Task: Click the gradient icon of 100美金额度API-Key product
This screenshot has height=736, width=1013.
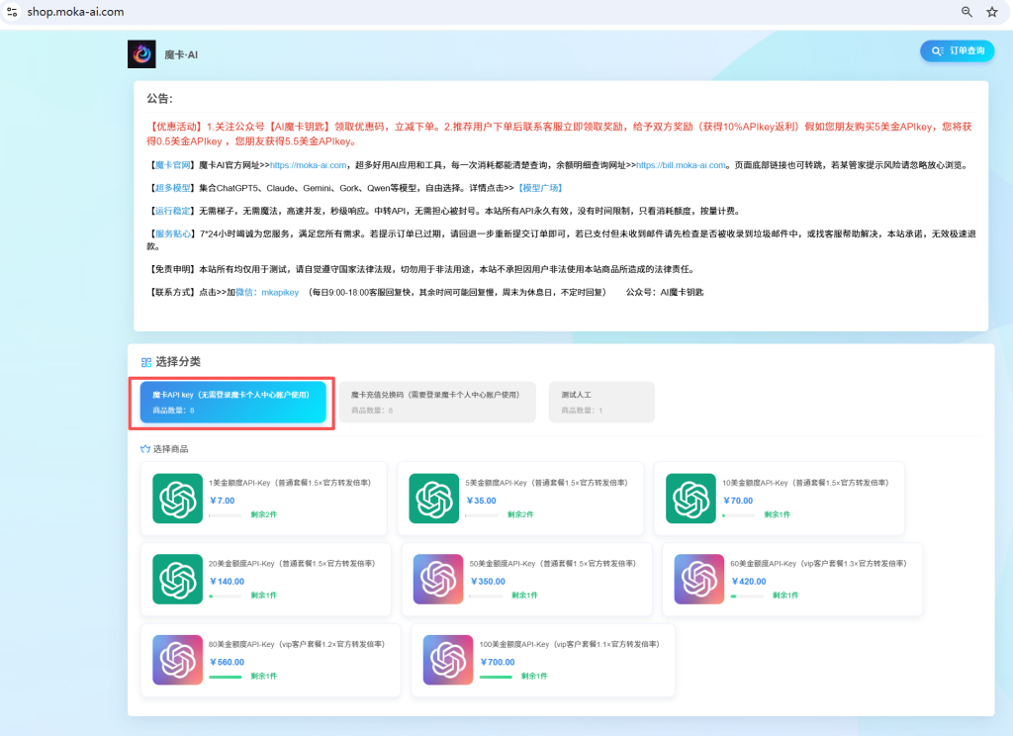Action: click(x=447, y=660)
